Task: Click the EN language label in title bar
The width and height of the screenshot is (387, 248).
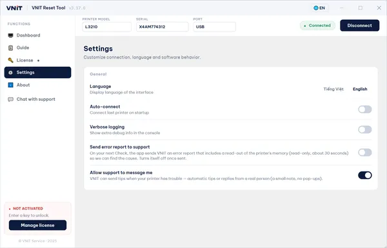Action: (x=322, y=8)
